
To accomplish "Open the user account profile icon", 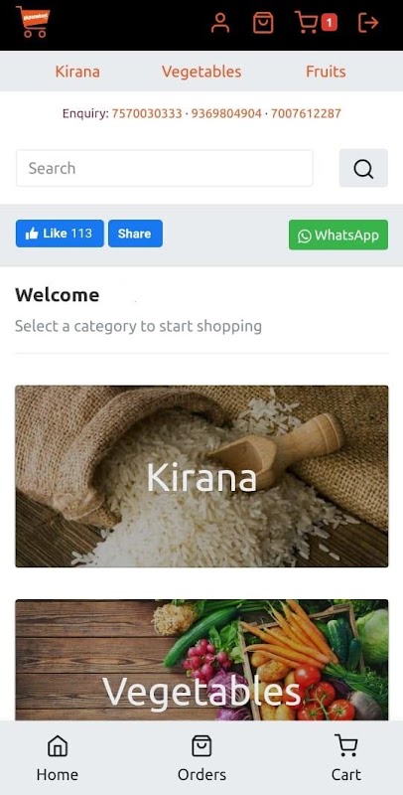I will point(220,23).
